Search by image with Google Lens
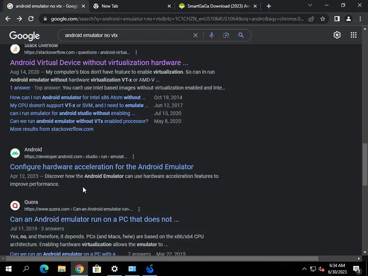368x276 pixels. tap(226, 35)
